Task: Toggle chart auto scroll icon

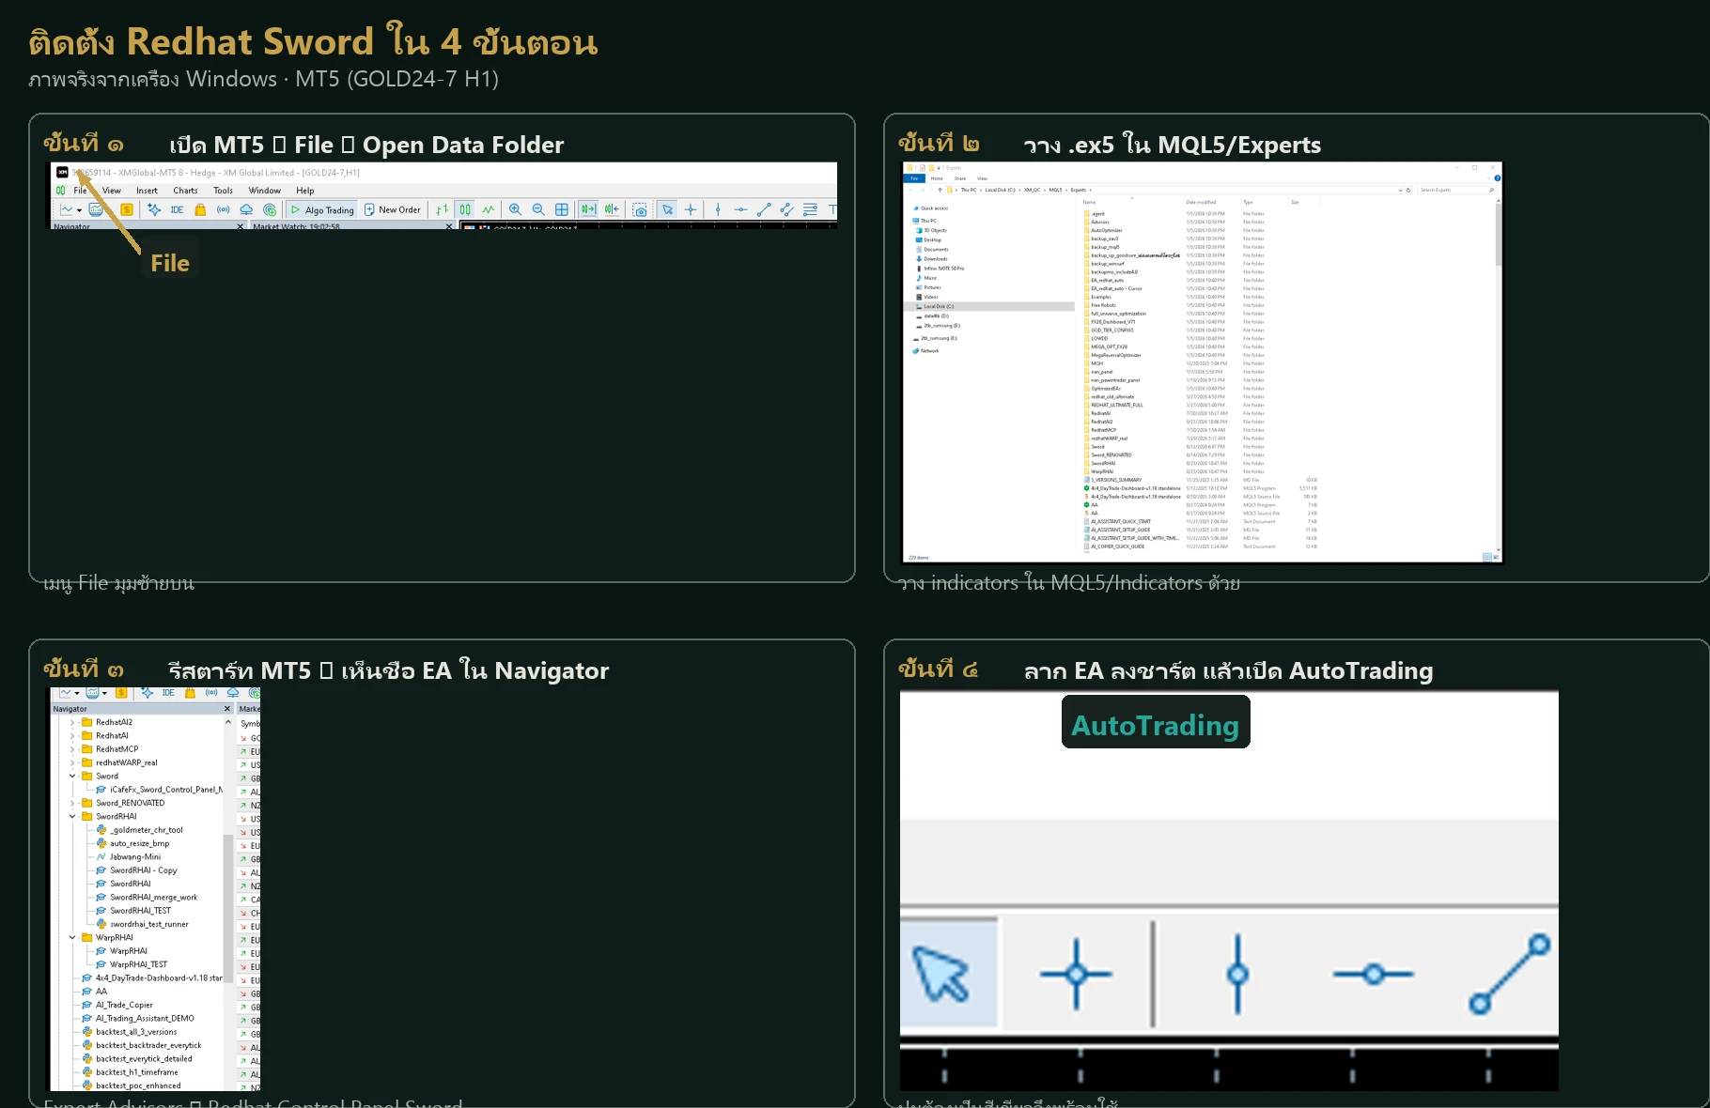Action: 588,209
